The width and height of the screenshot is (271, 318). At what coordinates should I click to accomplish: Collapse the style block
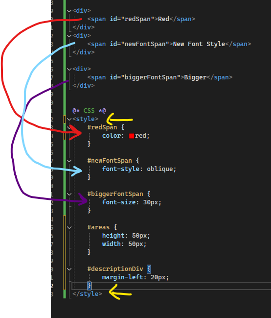[x=69, y=119]
